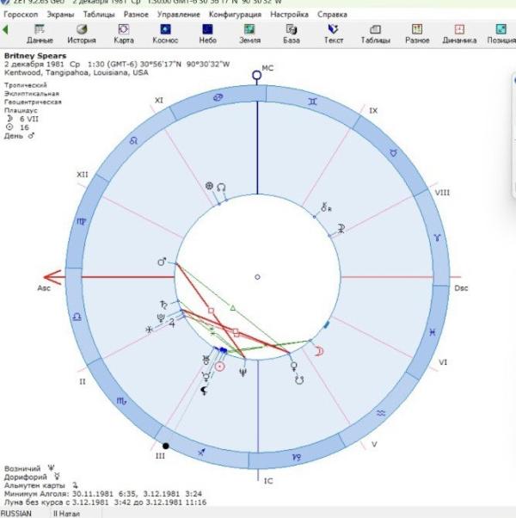516x518 pixels.
Task: Click the IC label below chart
Action: coord(268,481)
